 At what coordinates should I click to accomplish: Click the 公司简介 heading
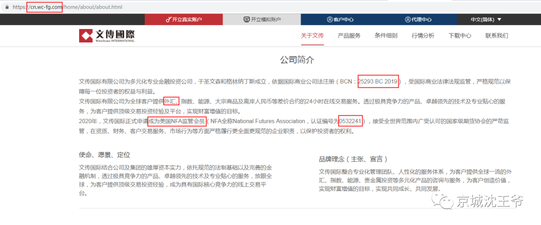pyautogui.click(x=297, y=60)
